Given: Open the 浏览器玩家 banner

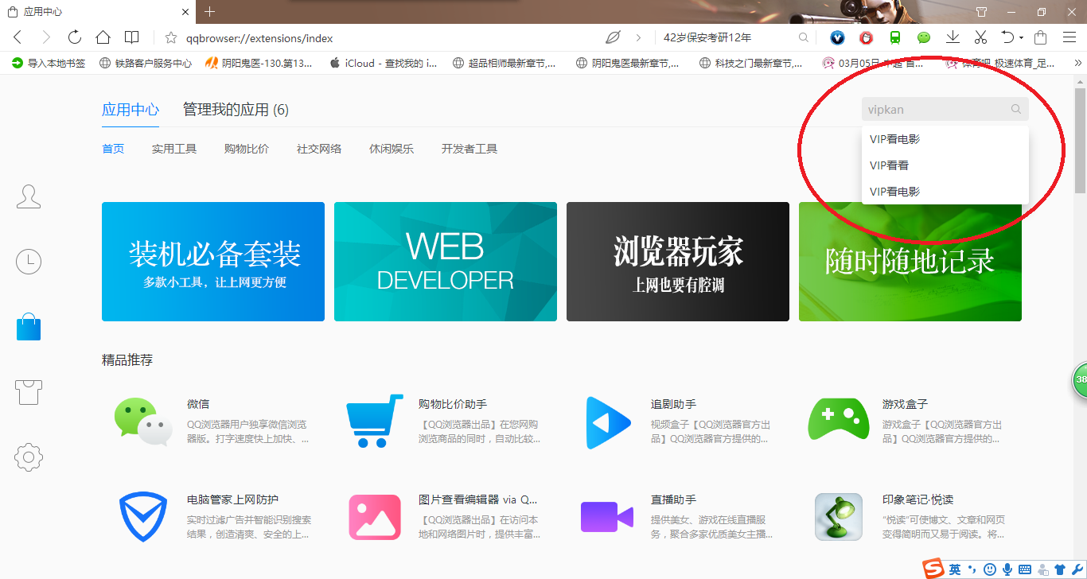Looking at the screenshot, I should 678,262.
